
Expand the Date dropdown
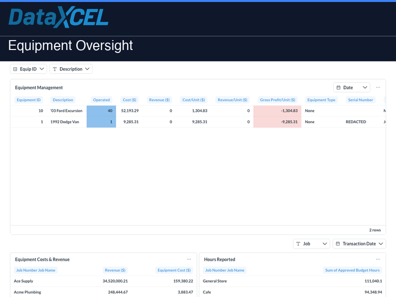click(x=365, y=87)
